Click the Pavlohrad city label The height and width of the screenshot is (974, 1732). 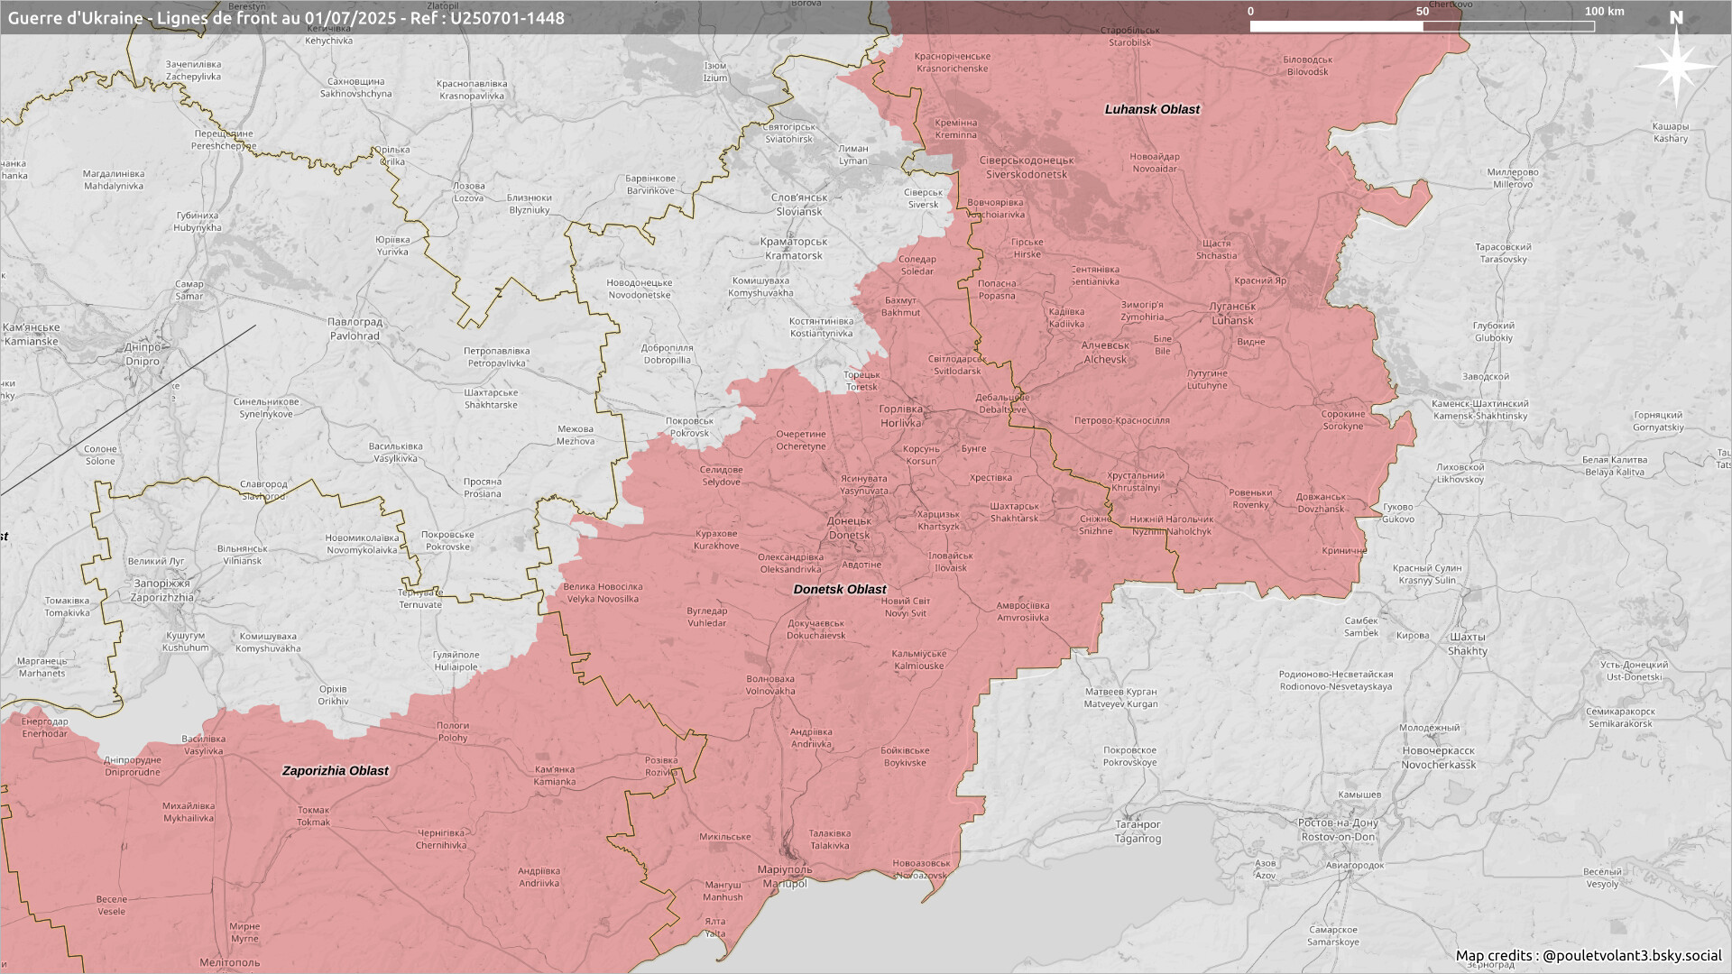(355, 329)
